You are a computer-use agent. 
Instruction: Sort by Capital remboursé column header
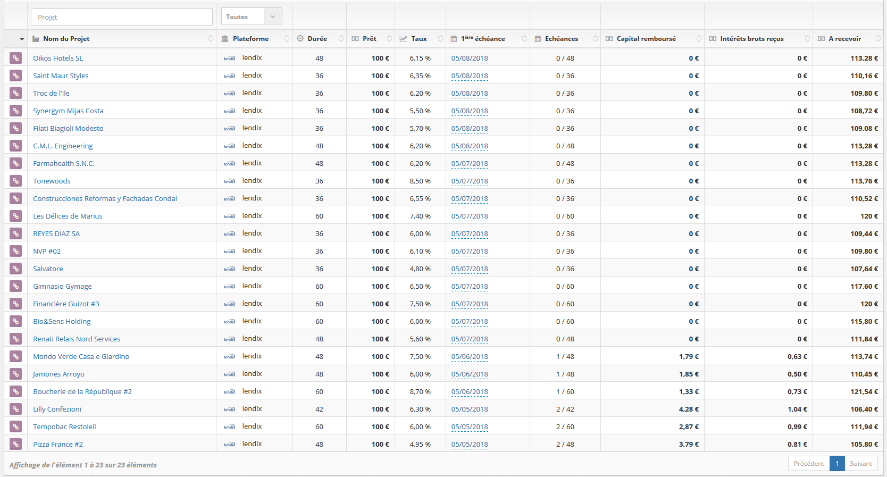tap(646, 39)
